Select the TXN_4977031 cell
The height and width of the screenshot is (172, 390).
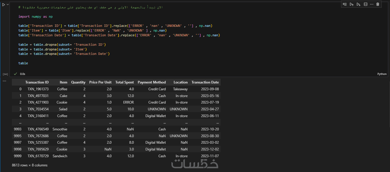point(38,96)
